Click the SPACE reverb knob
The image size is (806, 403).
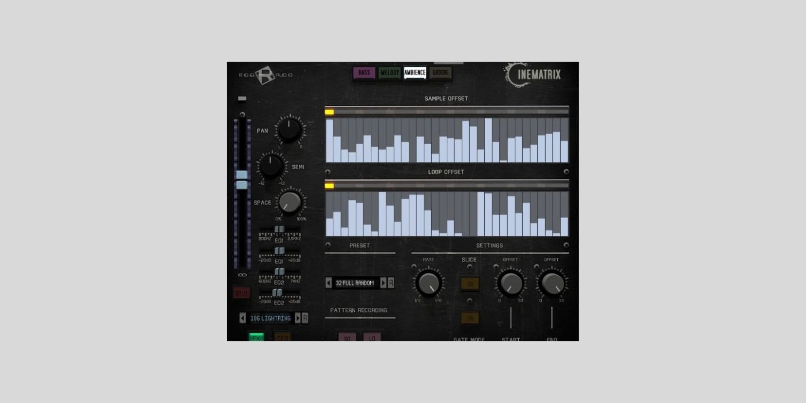pos(290,202)
